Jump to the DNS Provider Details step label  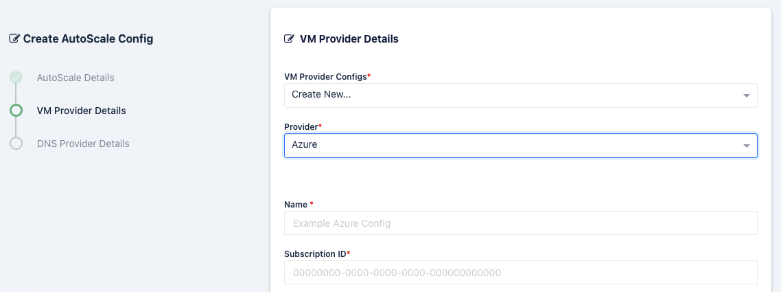click(x=83, y=144)
